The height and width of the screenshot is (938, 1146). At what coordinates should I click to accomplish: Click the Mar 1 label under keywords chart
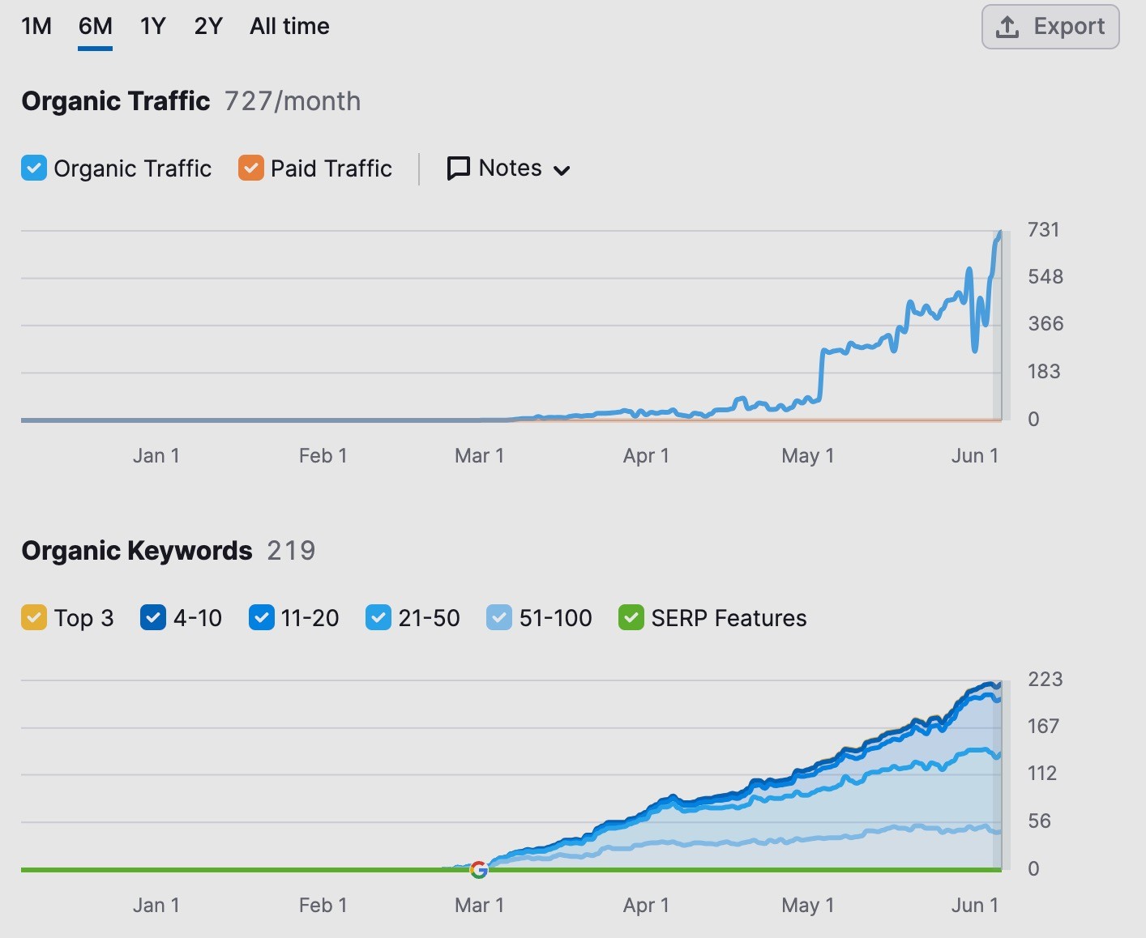click(x=479, y=906)
